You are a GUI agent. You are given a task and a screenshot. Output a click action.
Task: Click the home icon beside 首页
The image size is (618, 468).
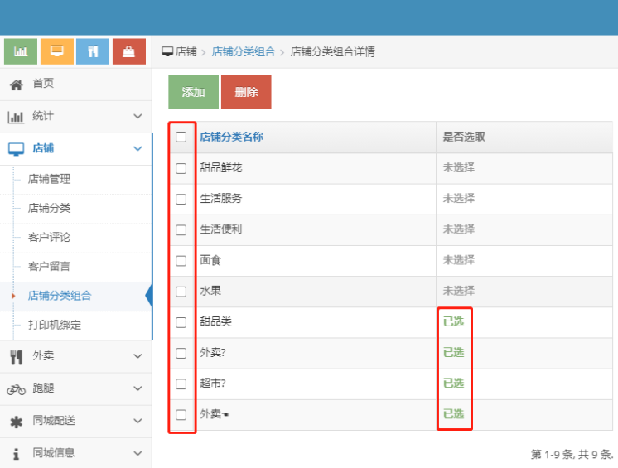16,84
